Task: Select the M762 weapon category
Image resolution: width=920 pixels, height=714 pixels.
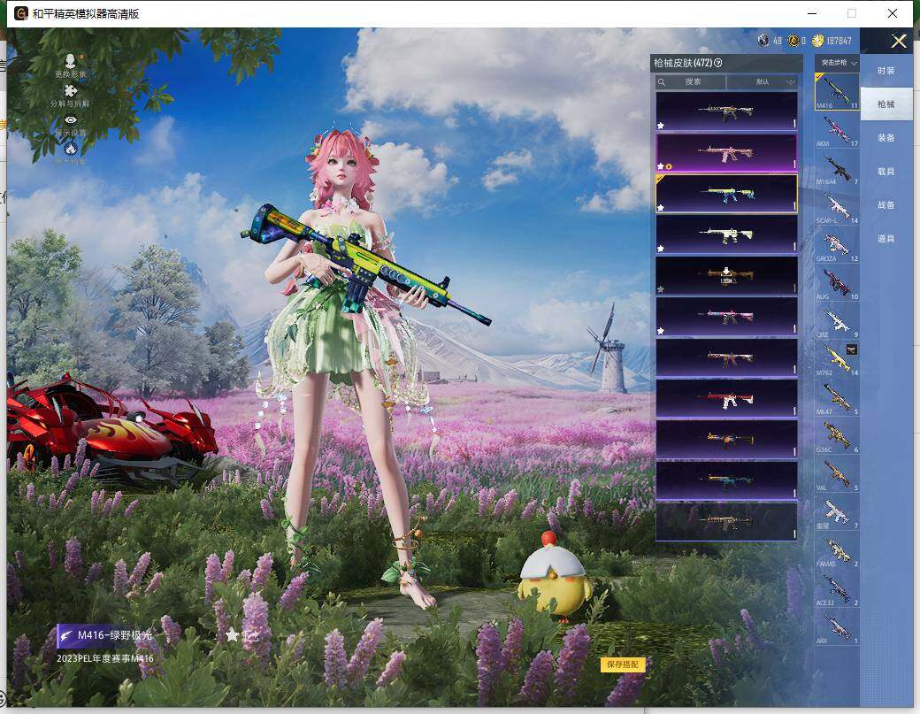Action: pos(837,359)
